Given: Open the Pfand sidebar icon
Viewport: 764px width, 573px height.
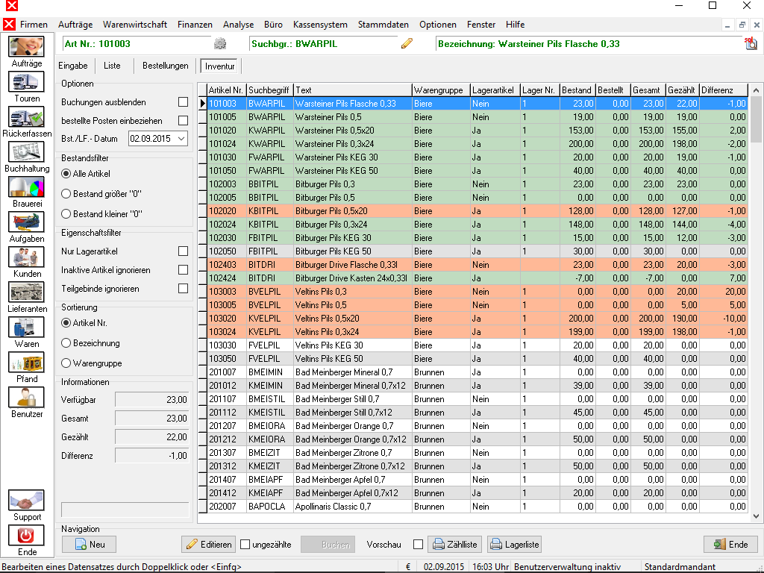Looking at the screenshot, I should (26, 363).
